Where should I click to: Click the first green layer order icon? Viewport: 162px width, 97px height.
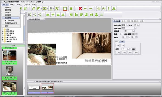click(48, 15)
